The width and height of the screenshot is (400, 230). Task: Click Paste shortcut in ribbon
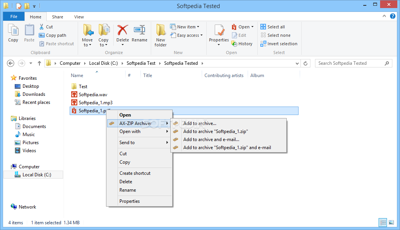(57, 44)
